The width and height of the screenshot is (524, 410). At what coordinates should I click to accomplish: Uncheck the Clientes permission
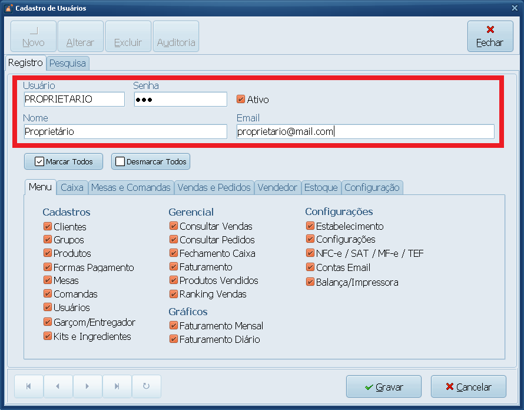(47, 226)
